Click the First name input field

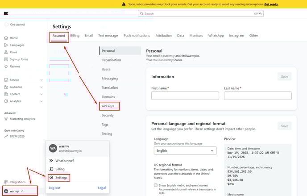(x=185, y=96)
